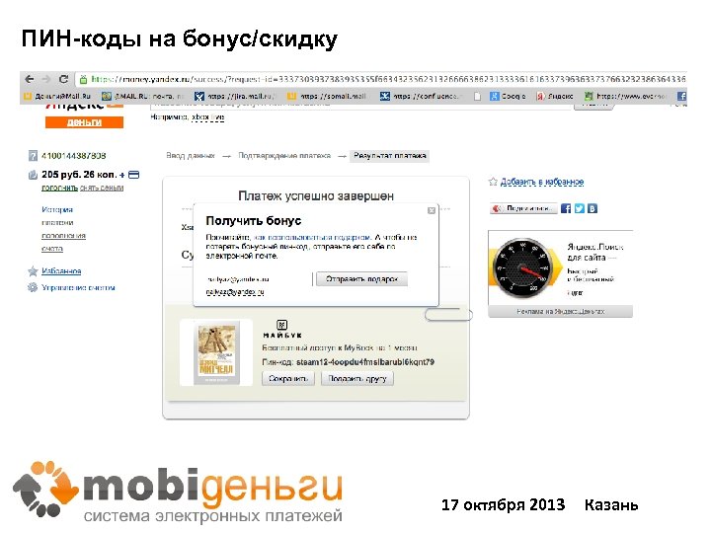Image resolution: width=711 pixels, height=533 pixels.
Task: Share via the VKontakte icon
Action: pos(592,208)
